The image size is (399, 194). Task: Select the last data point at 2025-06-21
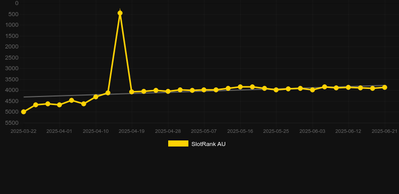coord(384,87)
